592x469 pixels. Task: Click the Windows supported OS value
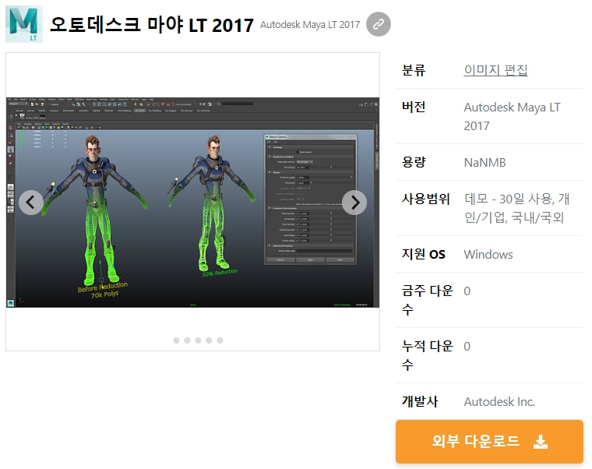pos(488,254)
